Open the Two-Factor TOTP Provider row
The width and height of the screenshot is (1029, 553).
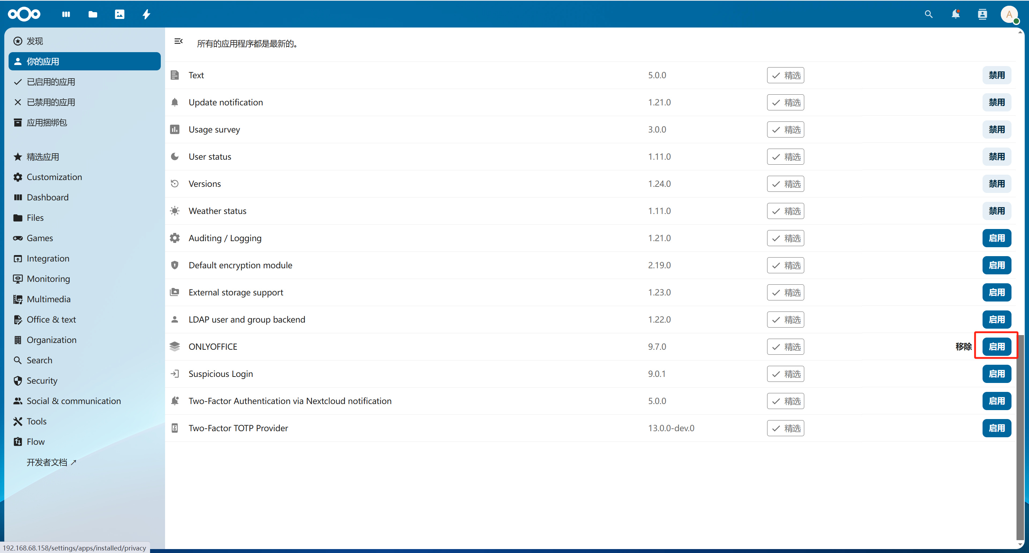point(238,428)
